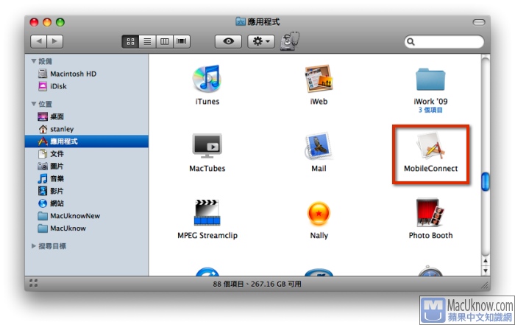515x325 pixels.
Task: Switch to column view
Action: point(165,41)
